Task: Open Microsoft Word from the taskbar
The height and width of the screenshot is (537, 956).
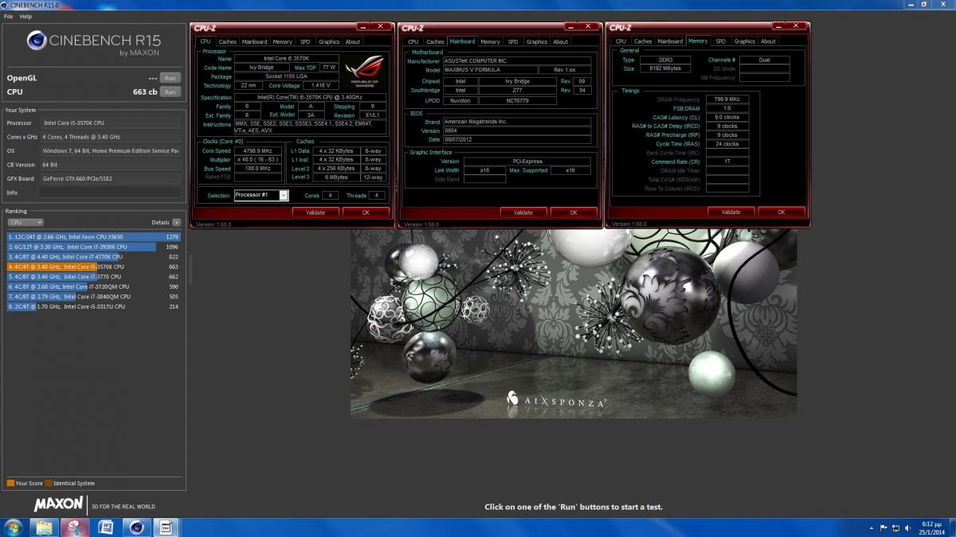Action: pos(105,527)
